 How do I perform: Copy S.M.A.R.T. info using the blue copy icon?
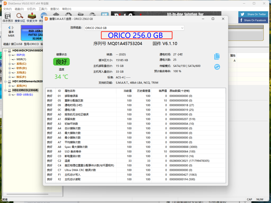pyautogui.click(x=217, y=56)
